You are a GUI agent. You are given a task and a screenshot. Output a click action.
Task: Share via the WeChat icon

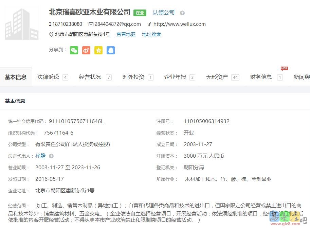click(74, 50)
